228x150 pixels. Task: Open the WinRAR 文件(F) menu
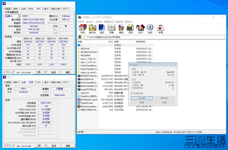tap(81, 22)
